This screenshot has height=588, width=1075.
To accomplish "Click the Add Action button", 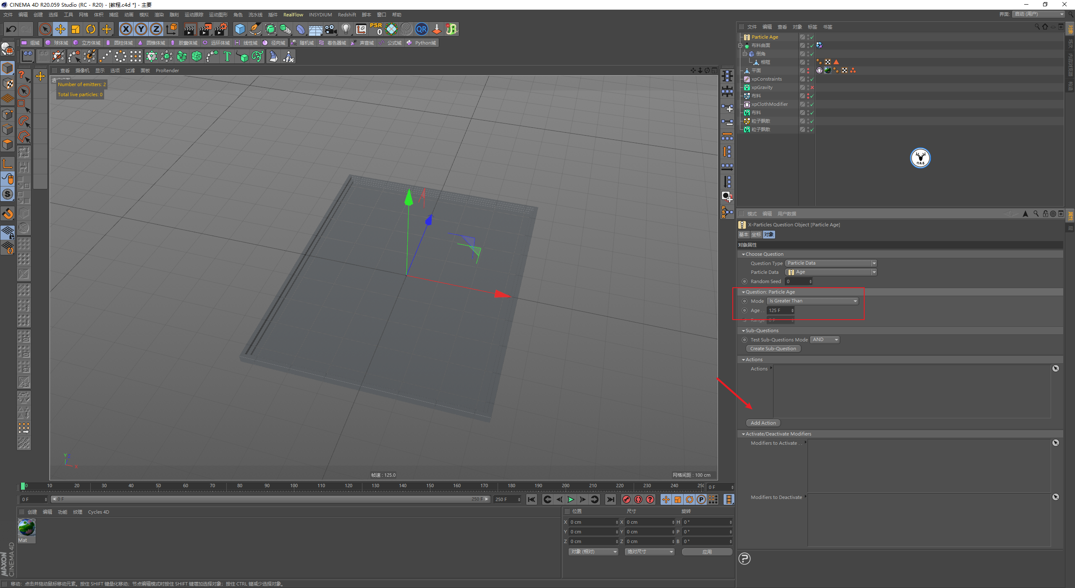I will coord(763,423).
